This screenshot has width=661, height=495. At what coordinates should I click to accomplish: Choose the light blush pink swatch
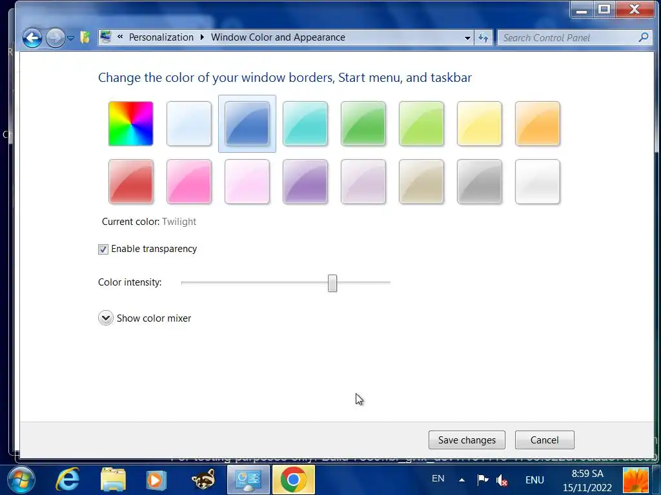click(247, 182)
